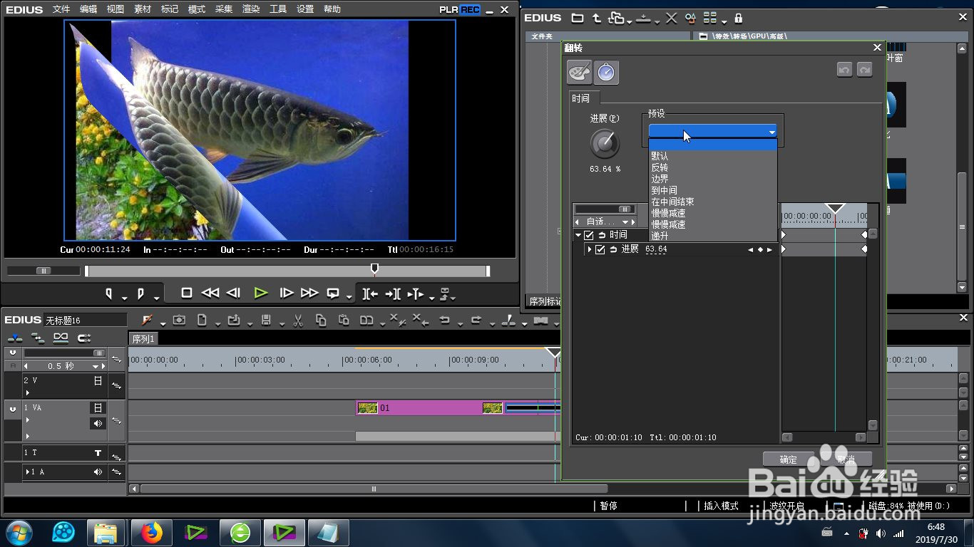The height and width of the screenshot is (547, 974).
Task: Collapse the 时间 tree group
Action: pyautogui.click(x=578, y=235)
